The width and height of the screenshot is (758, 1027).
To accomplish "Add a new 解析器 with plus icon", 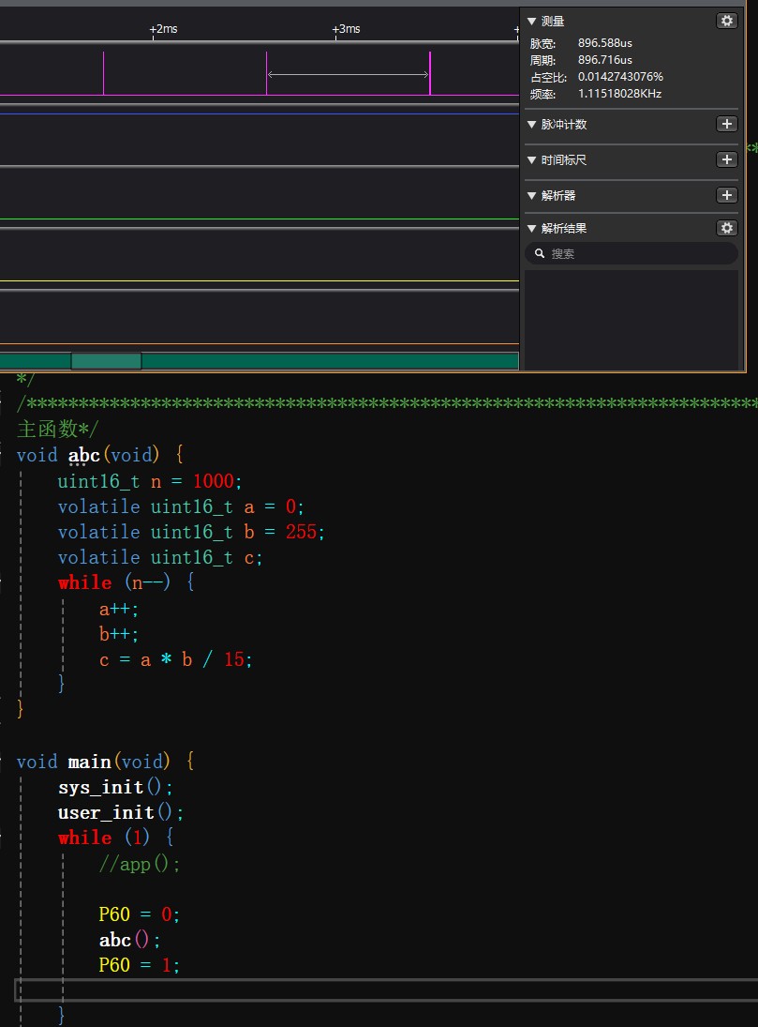I will pos(726,195).
